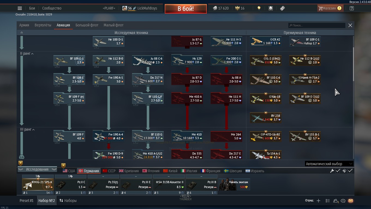This screenshot has height=209, width=371.
Task: Select the Китай nation tab
Action: click(170, 171)
